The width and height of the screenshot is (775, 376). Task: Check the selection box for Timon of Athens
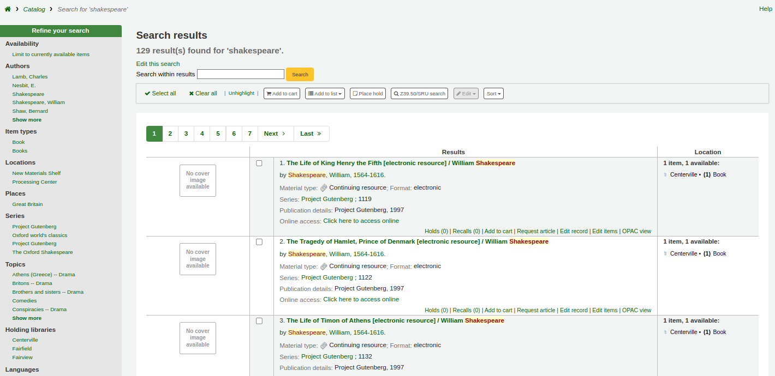[x=259, y=320]
